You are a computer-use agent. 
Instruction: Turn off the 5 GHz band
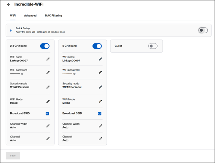point(97,46)
